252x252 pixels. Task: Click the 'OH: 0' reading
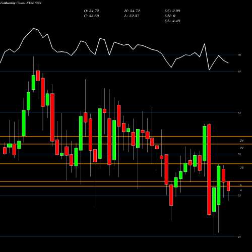(x=170, y=16)
